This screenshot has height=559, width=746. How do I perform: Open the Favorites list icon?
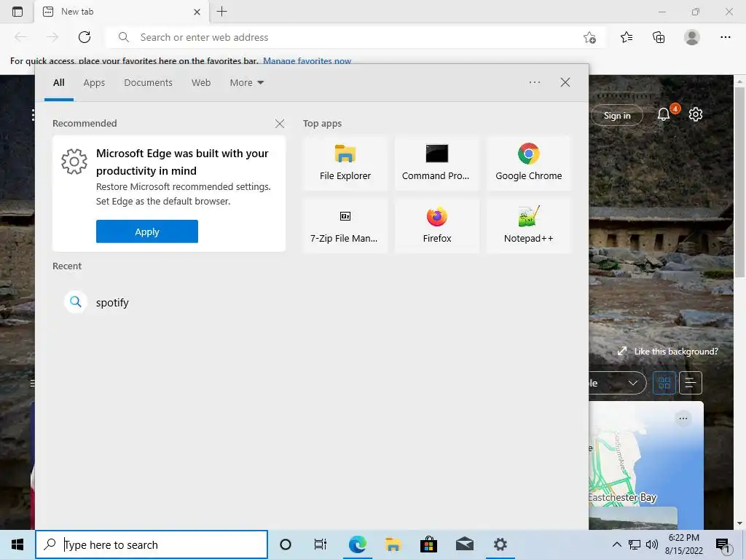tap(627, 37)
